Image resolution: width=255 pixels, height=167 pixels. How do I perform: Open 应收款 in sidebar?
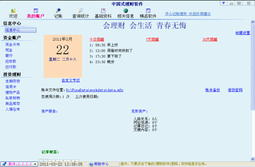click(11, 61)
